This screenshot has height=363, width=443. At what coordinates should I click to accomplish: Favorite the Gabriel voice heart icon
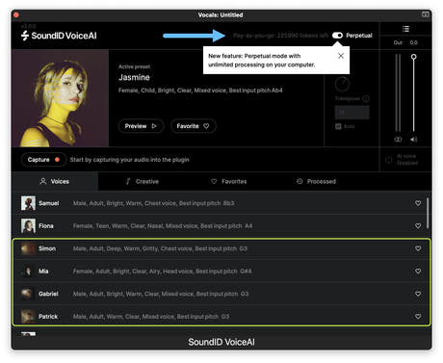[418, 294]
